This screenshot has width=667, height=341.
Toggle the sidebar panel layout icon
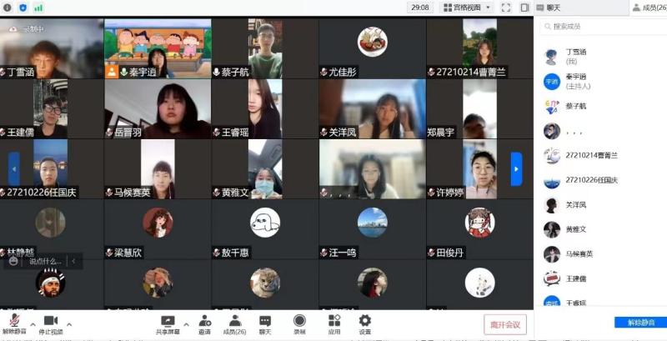524,8
